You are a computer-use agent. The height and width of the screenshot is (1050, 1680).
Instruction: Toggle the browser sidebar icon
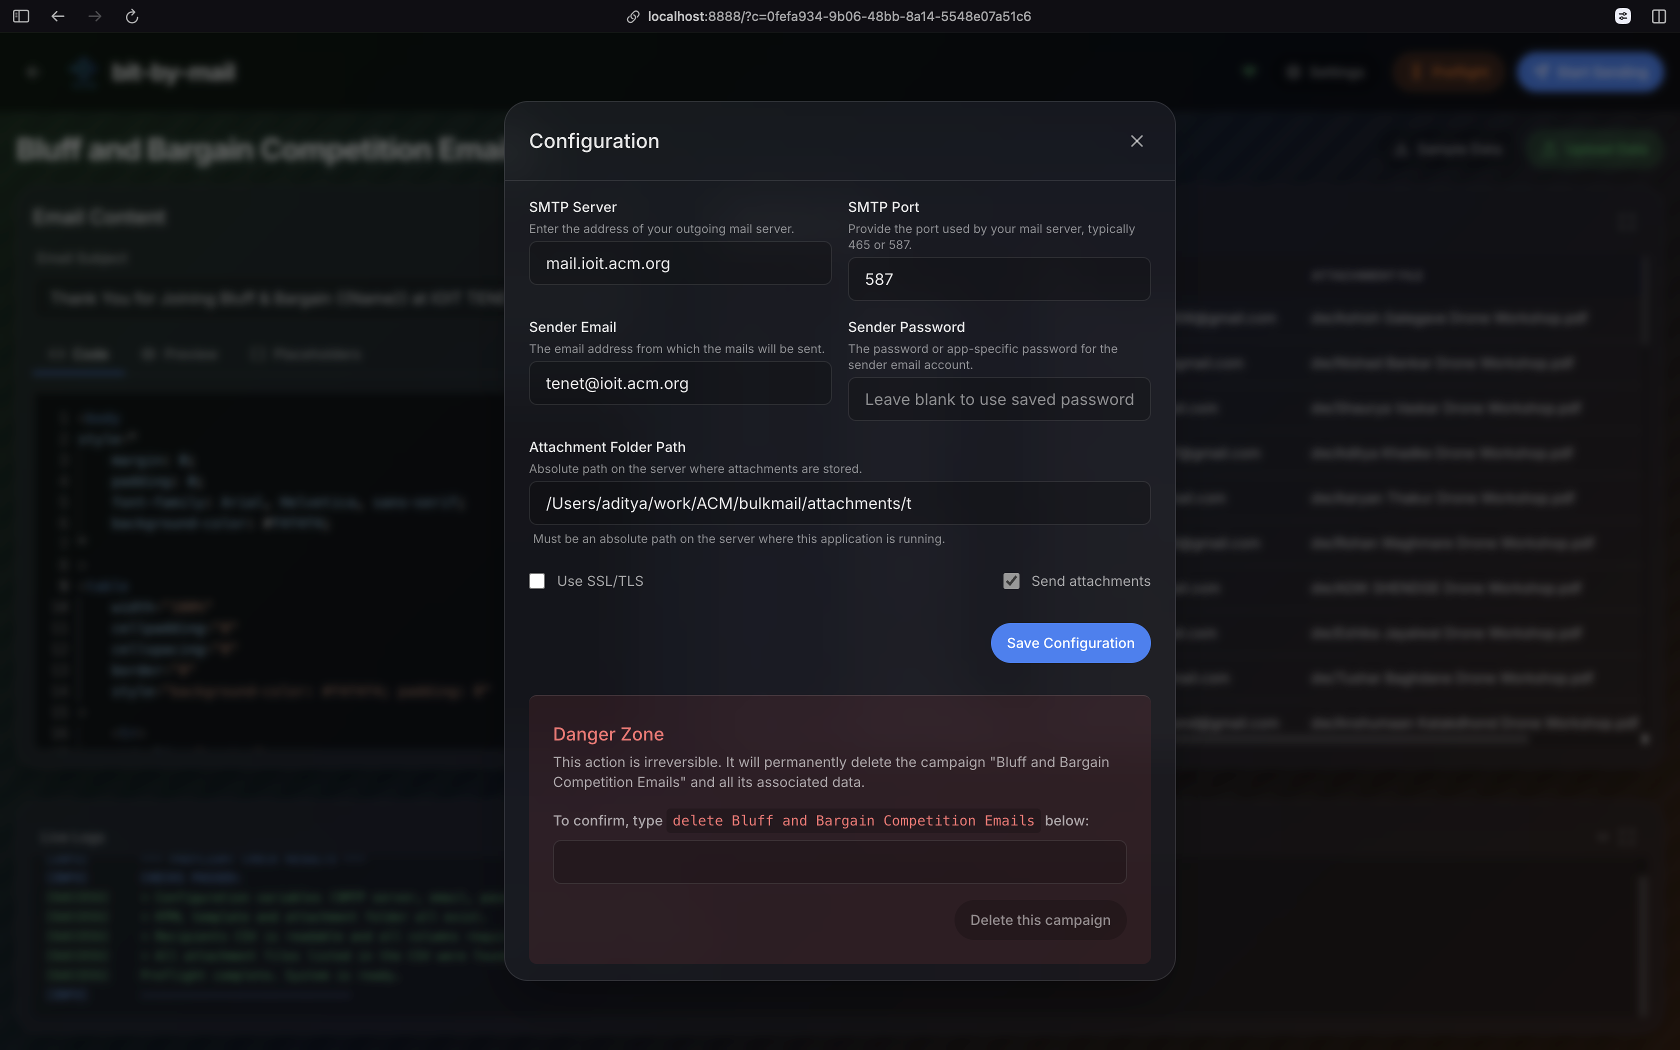21,16
